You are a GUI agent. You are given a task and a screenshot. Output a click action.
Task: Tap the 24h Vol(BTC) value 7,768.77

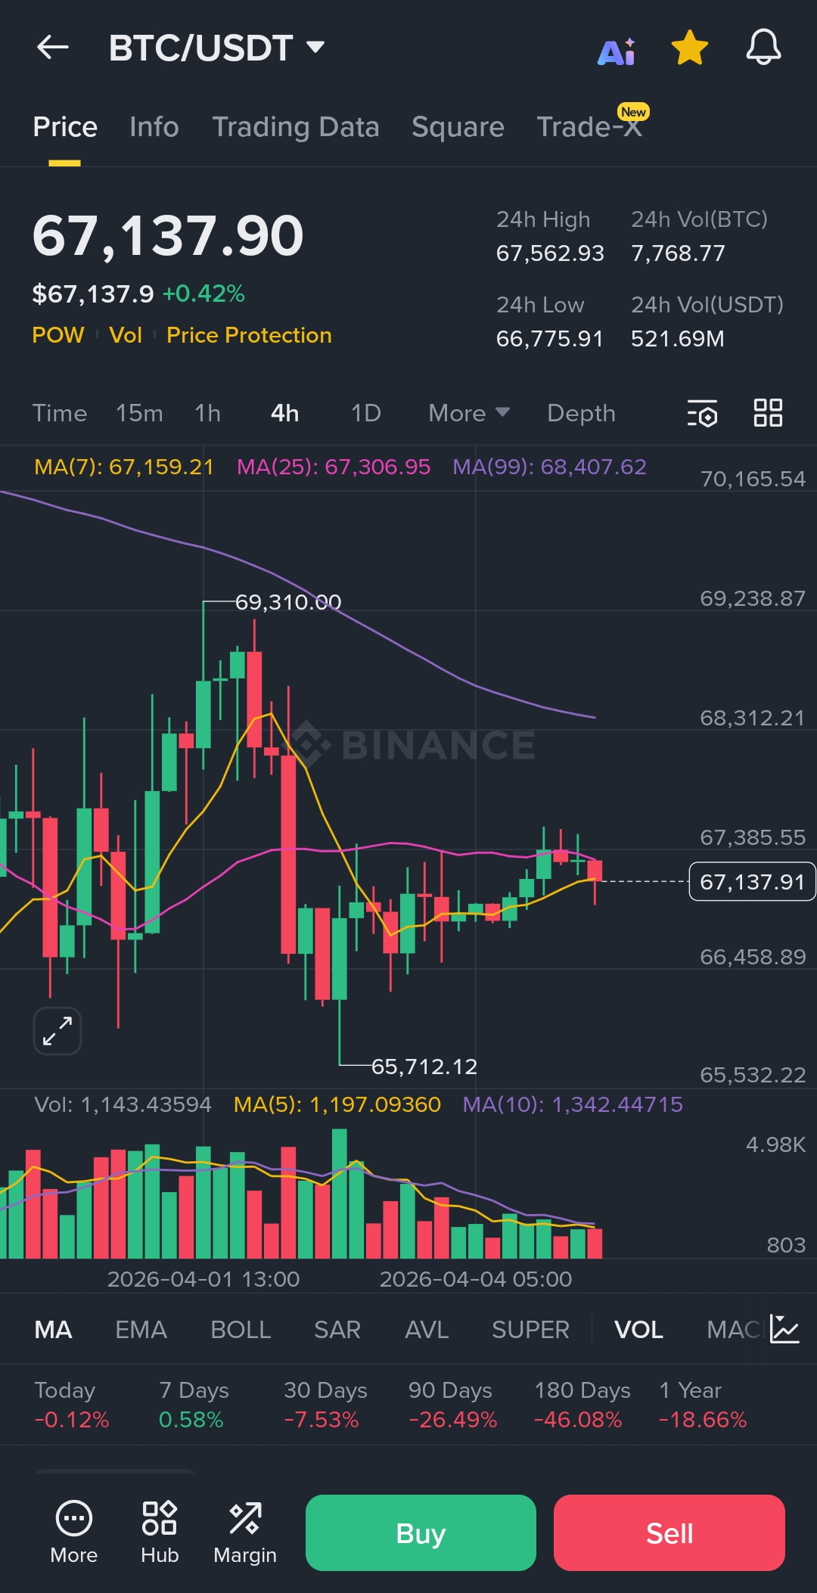(x=678, y=253)
